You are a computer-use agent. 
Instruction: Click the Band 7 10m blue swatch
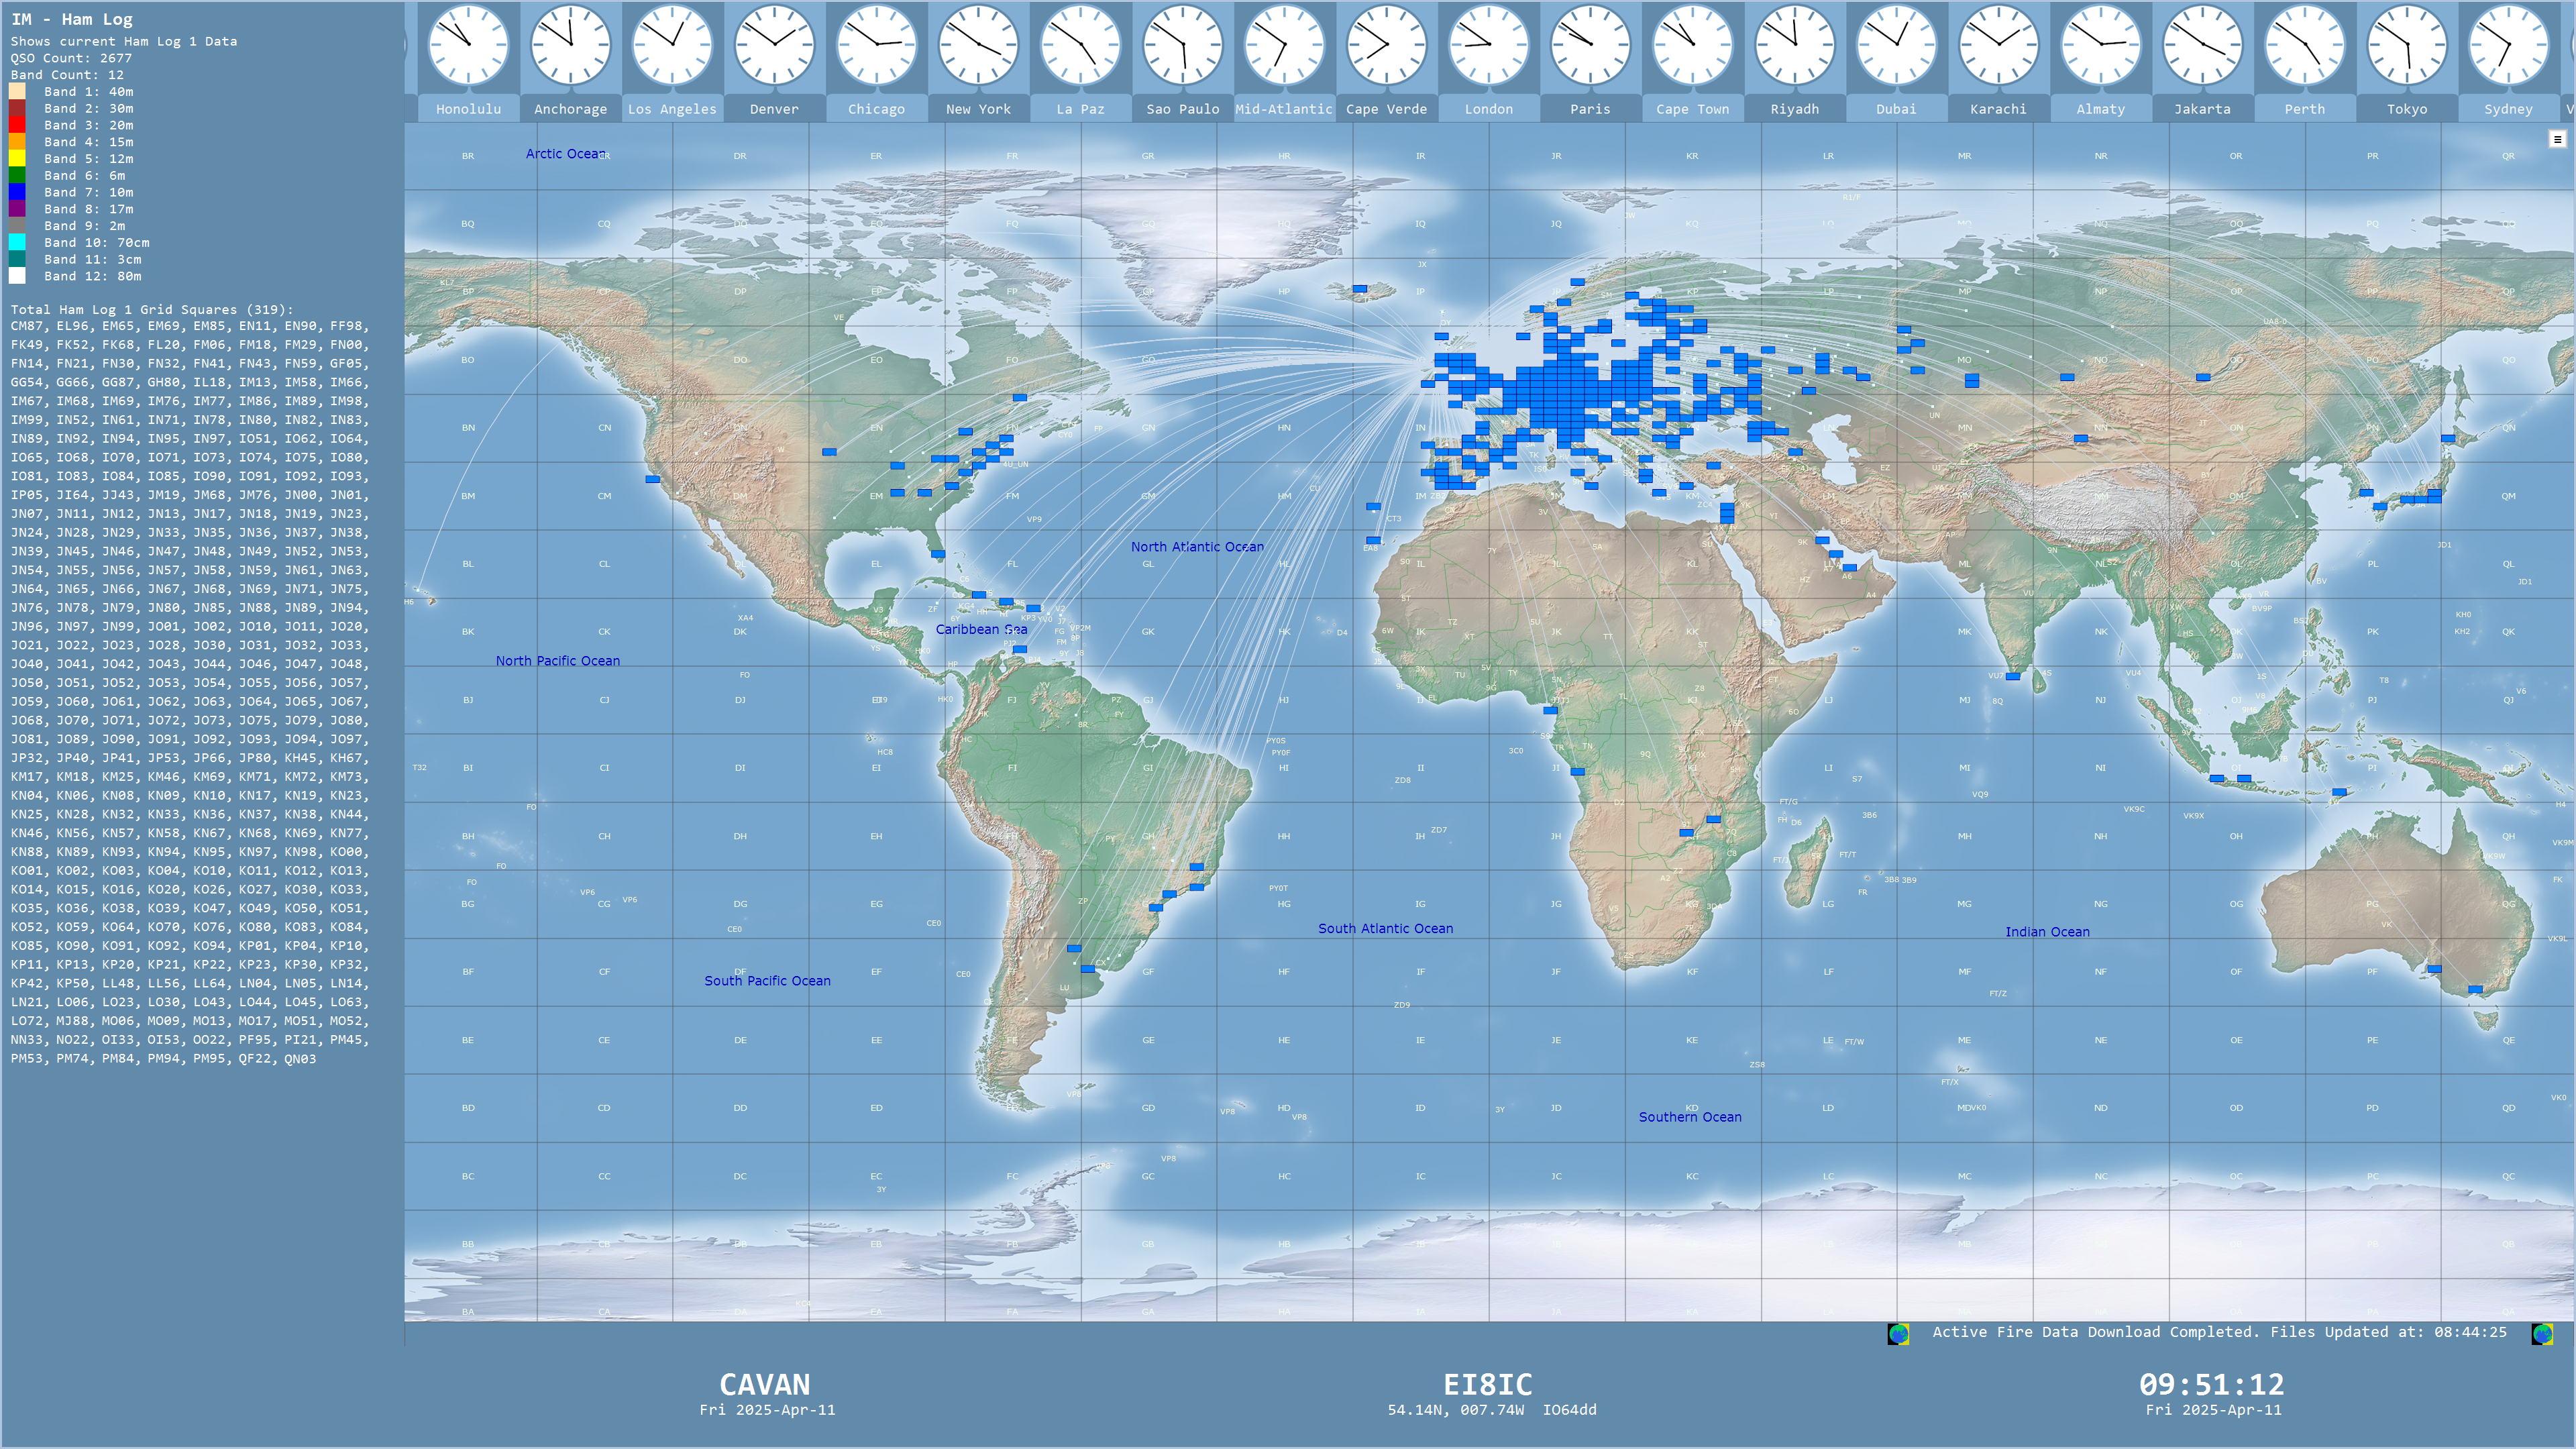17,192
